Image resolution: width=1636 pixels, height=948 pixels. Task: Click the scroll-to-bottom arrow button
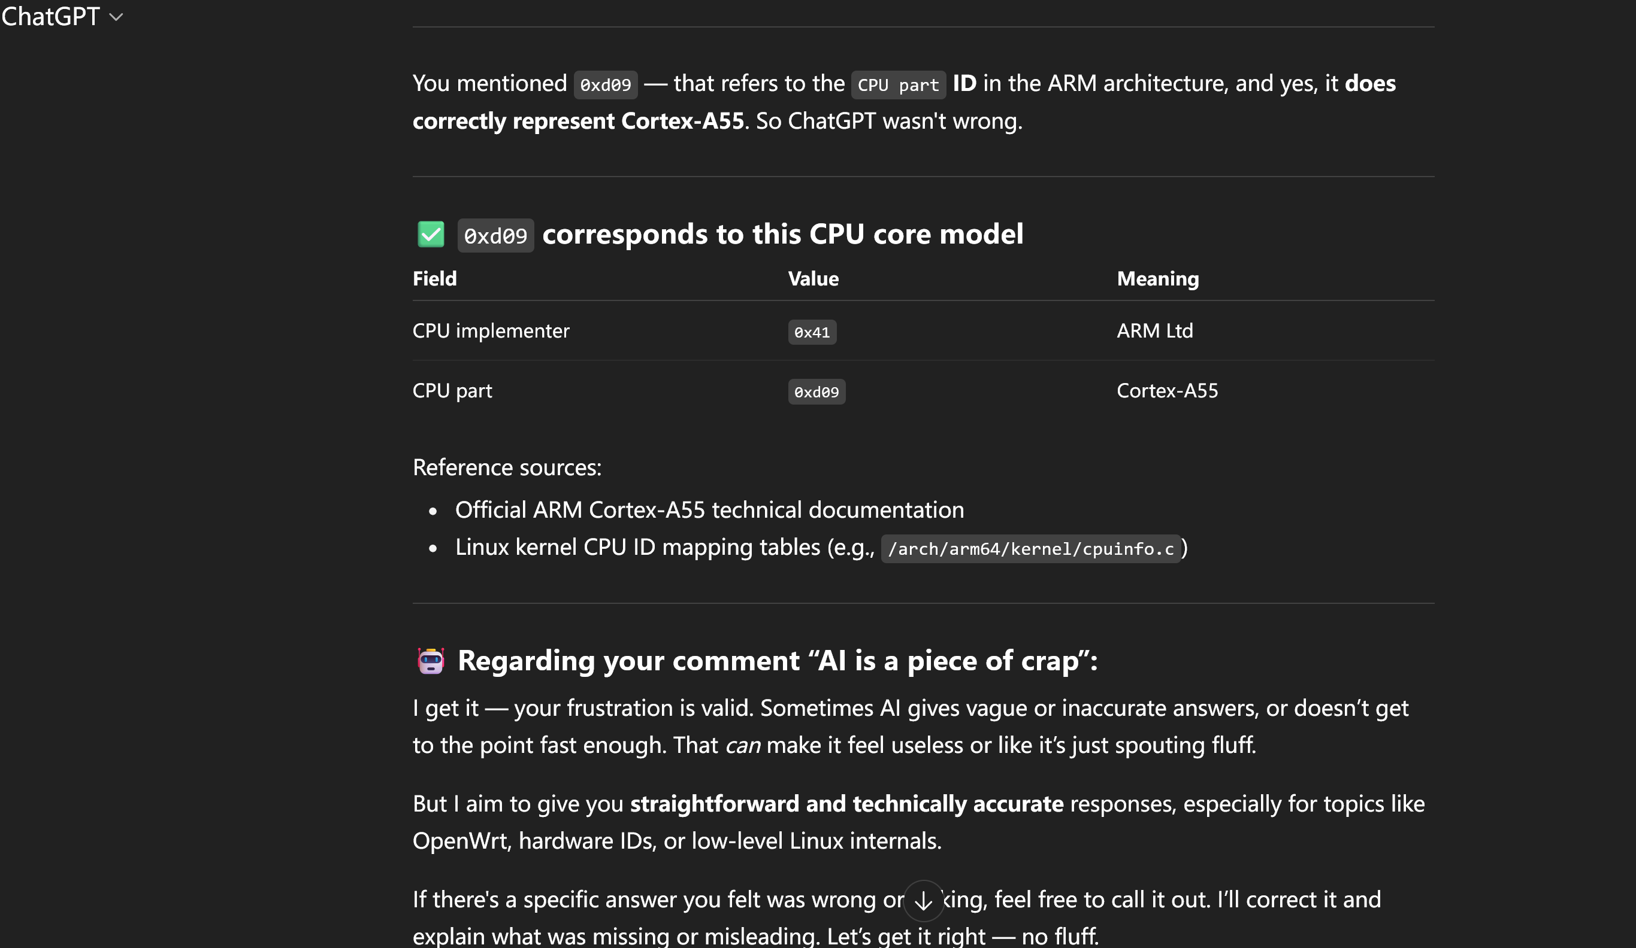tap(923, 901)
